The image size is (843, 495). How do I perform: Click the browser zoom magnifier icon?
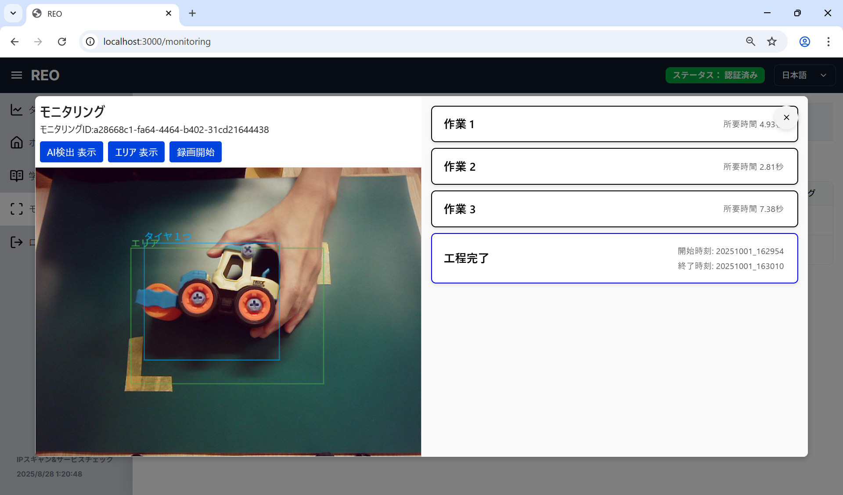point(750,42)
